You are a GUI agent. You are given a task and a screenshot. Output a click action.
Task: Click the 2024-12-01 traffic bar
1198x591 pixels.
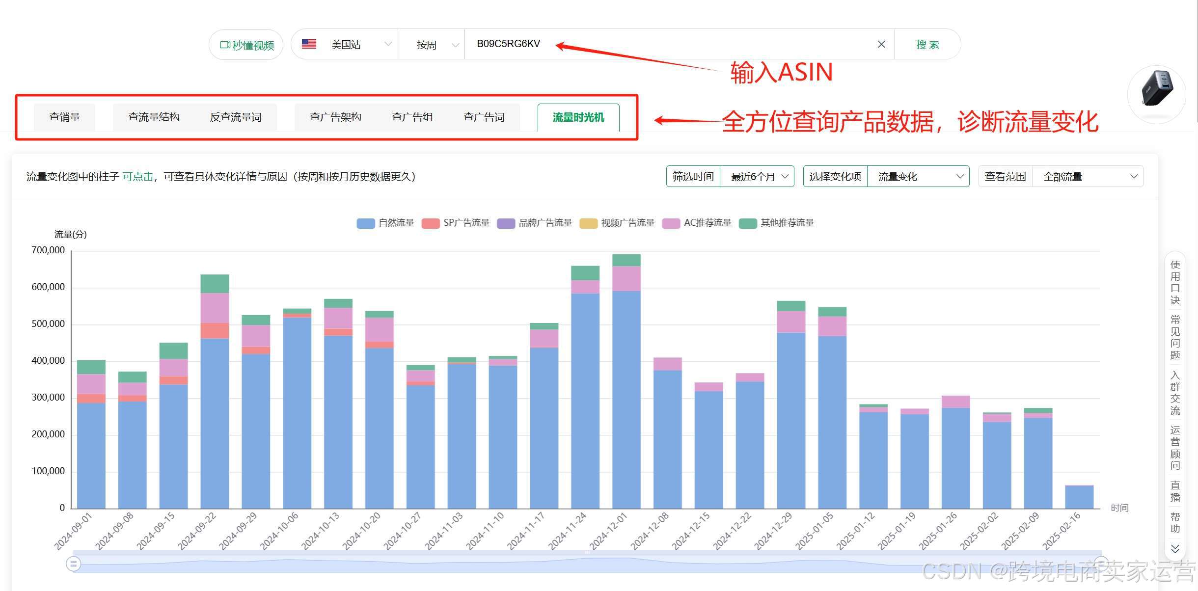click(626, 393)
